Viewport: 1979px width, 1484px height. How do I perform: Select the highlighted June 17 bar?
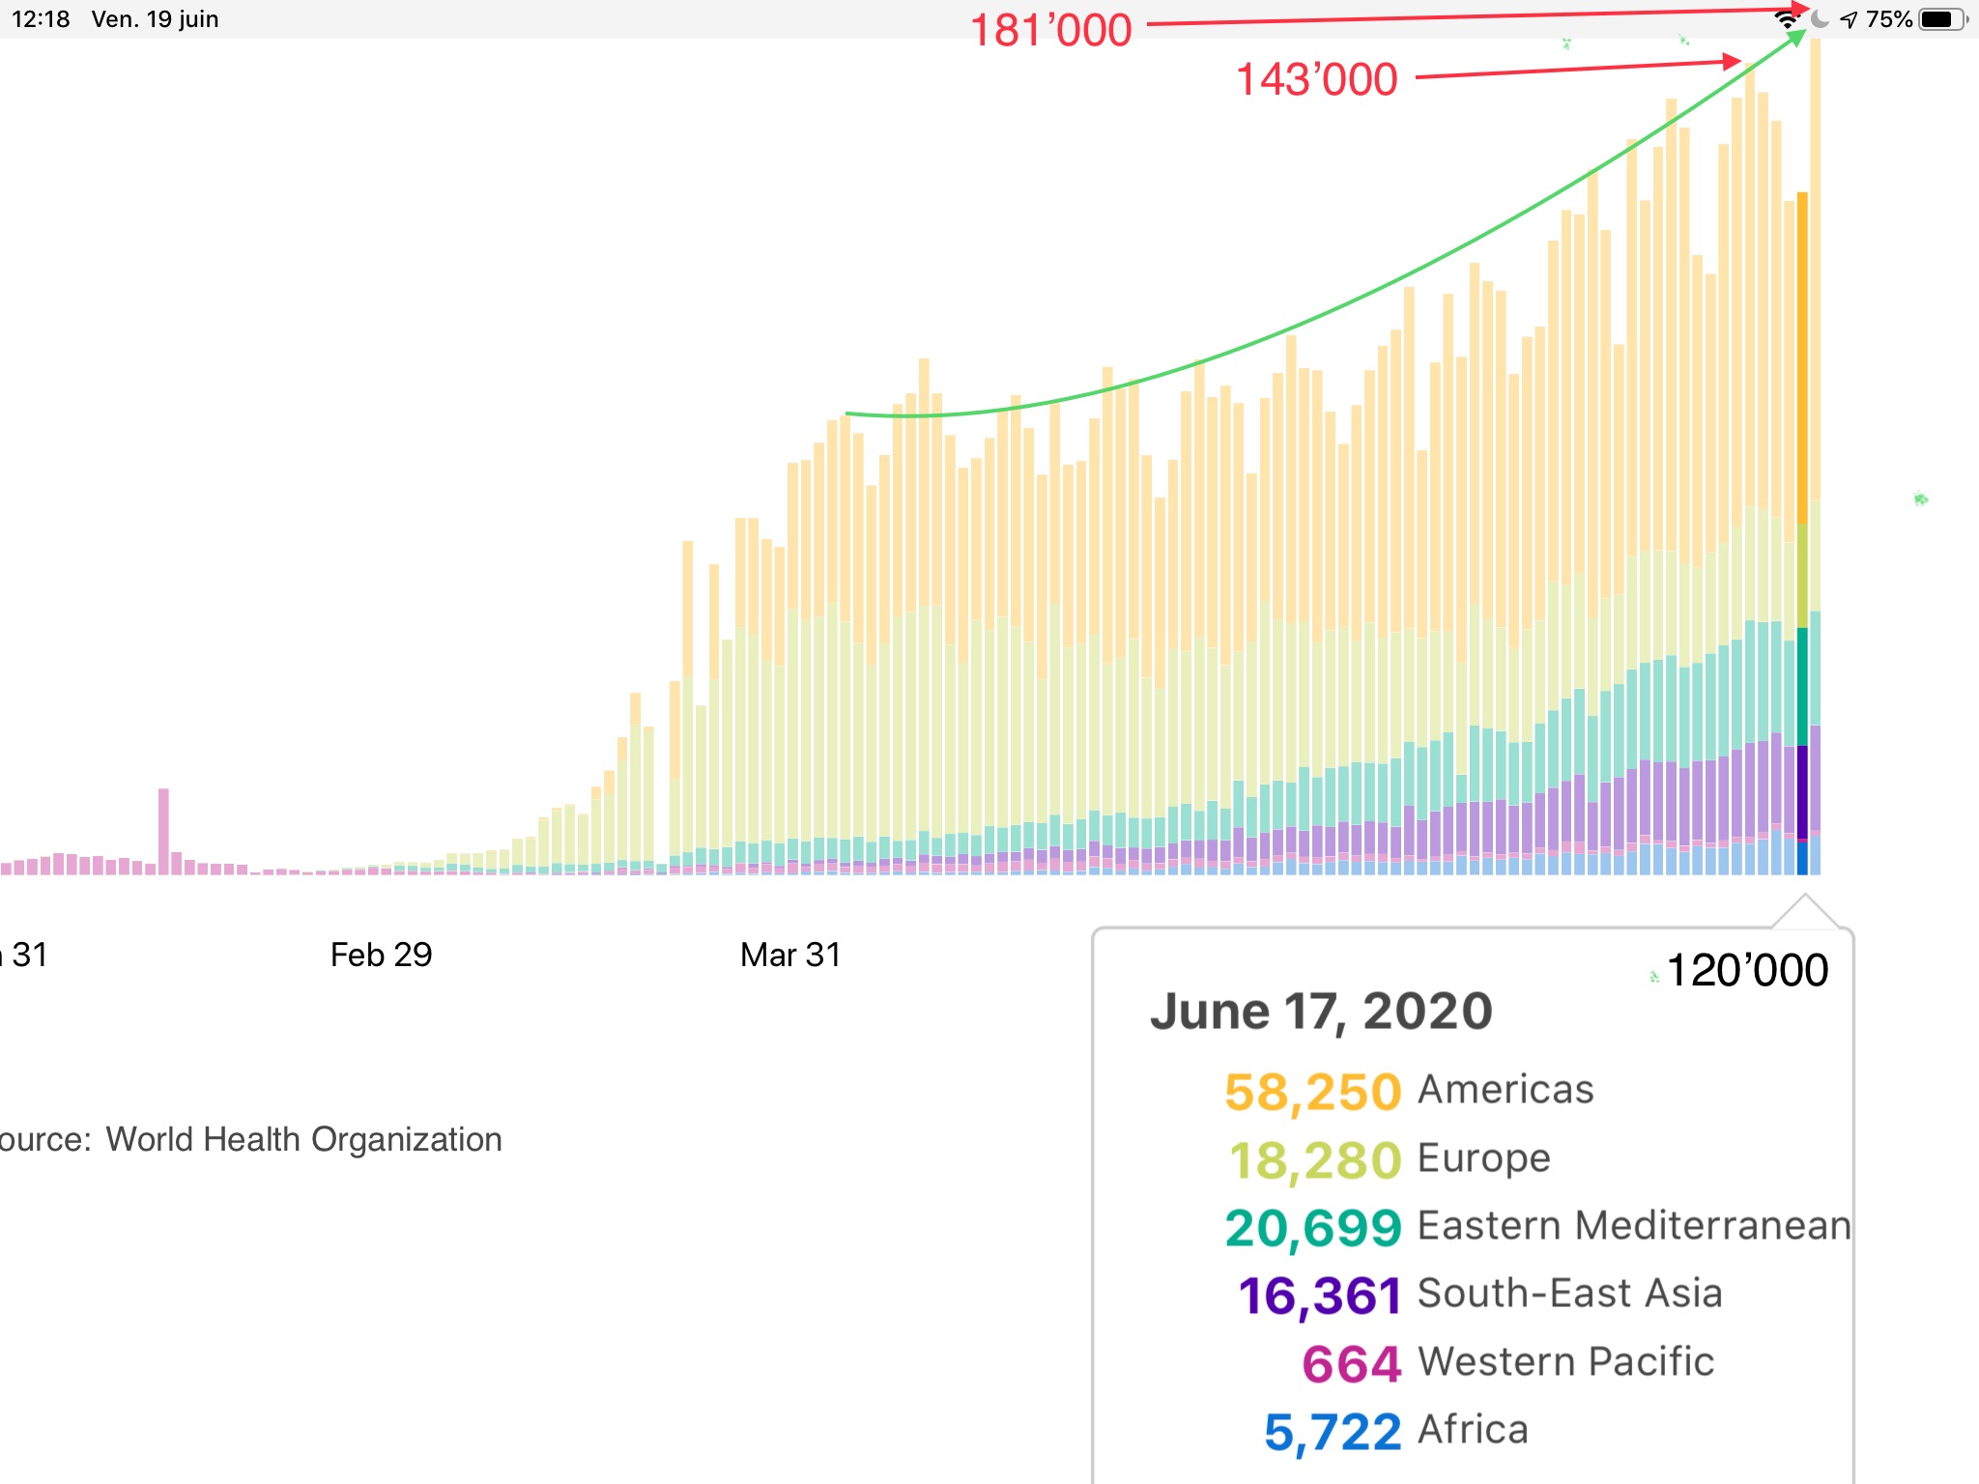click(1802, 533)
